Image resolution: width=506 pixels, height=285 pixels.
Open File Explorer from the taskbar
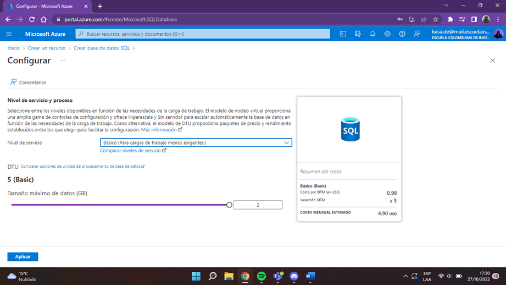coord(229,276)
